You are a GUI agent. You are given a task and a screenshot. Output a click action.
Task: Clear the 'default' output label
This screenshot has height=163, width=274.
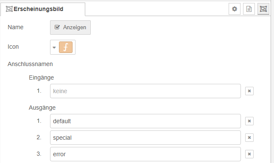click(249, 121)
